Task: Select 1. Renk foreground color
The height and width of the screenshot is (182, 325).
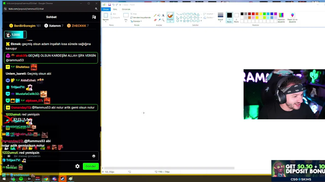Action: click(229, 17)
